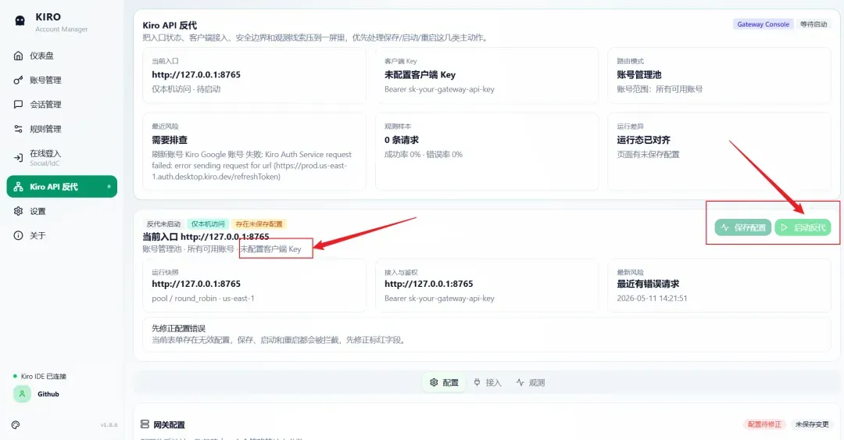Go to 仪表盘 menu item
Screen dimensions: 844x440
click(x=62, y=55)
